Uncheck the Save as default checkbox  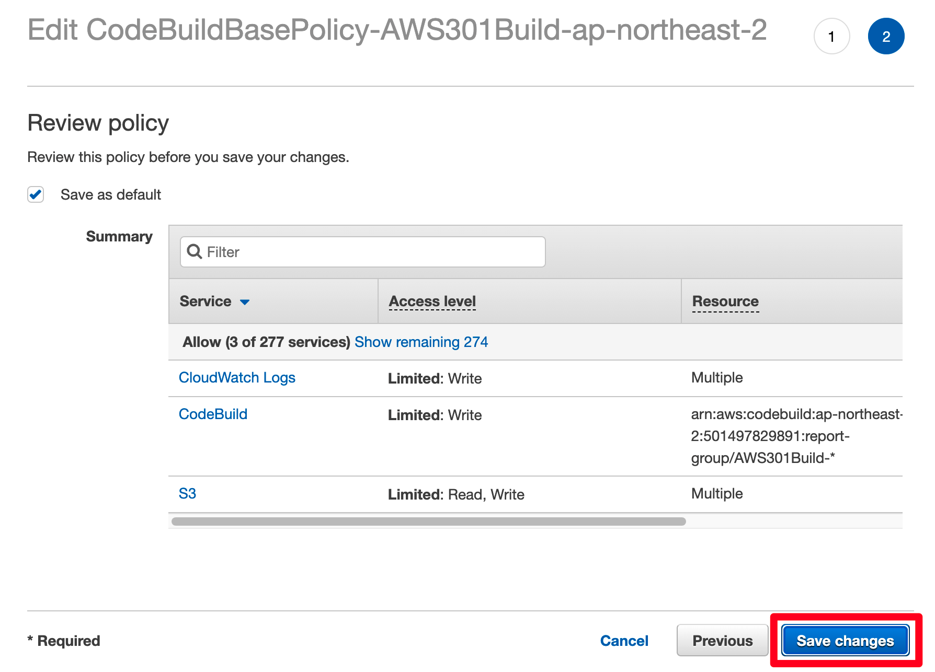tap(36, 194)
